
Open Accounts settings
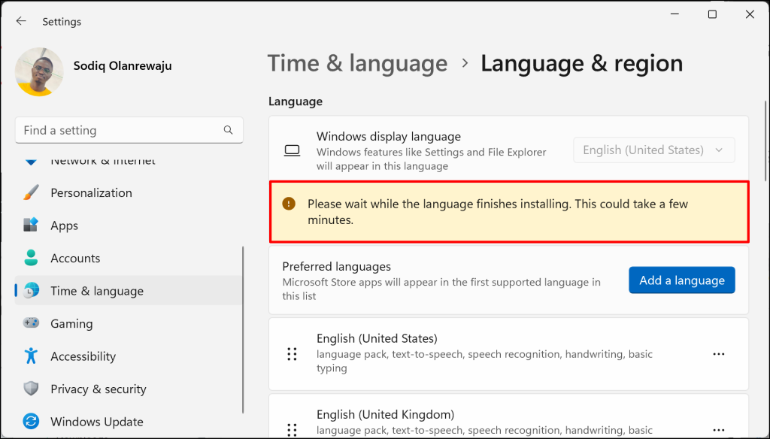[x=129, y=259]
